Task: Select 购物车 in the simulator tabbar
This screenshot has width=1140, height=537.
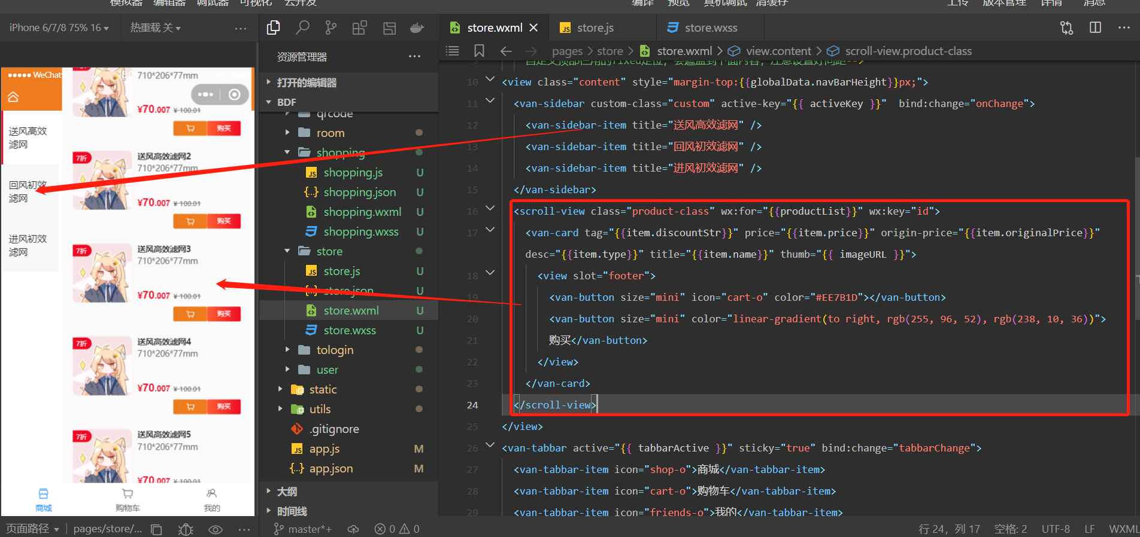Action: [x=128, y=500]
